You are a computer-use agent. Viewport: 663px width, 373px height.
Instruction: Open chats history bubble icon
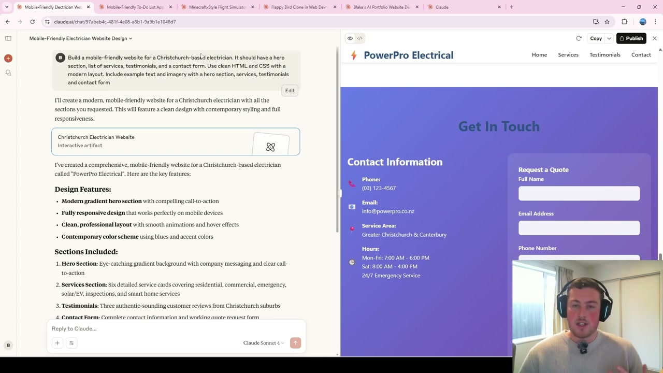(x=8, y=73)
